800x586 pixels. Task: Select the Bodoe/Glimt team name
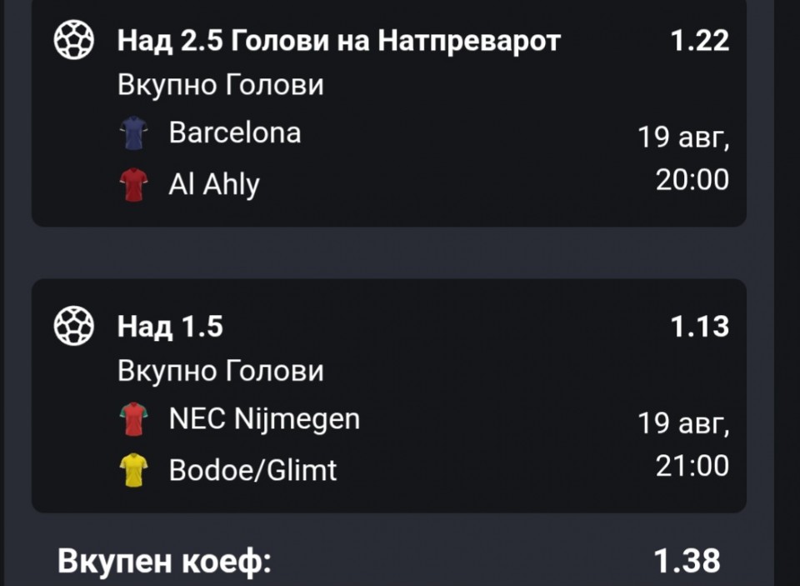coord(252,469)
